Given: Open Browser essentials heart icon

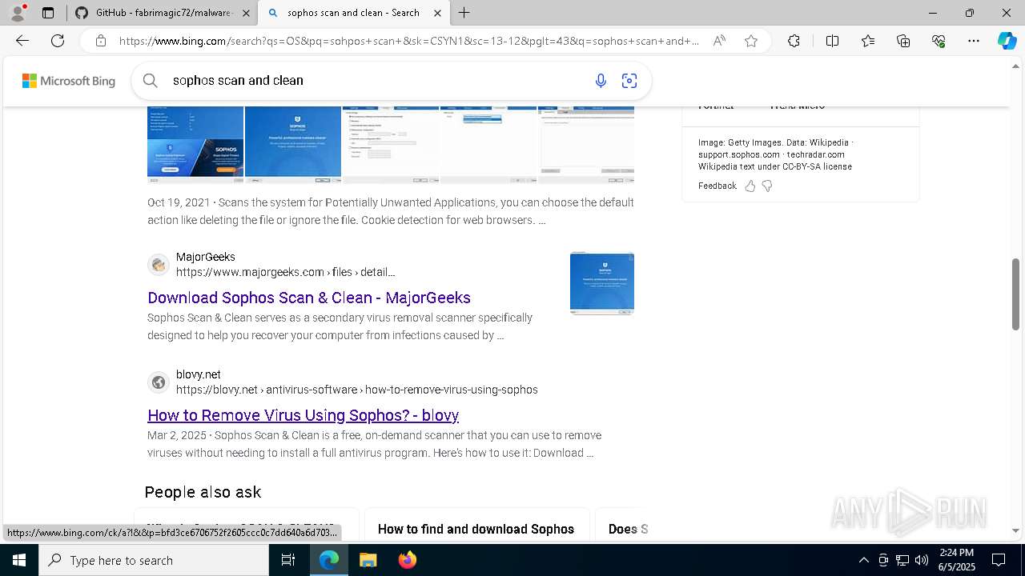Looking at the screenshot, I should click(939, 41).
